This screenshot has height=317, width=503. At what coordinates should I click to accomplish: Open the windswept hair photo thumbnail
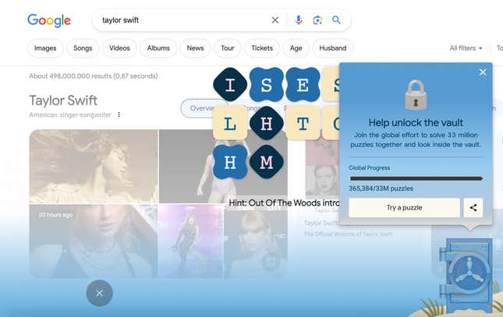(x=94, y=167)
